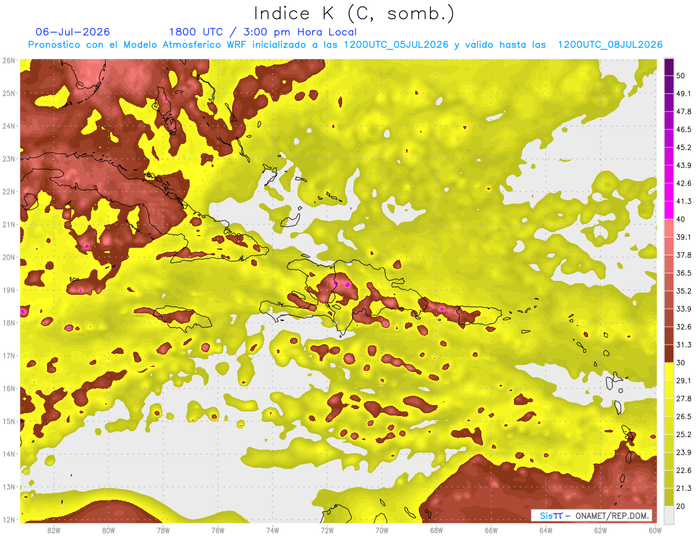696x538 pixels.
Task: Pick the bright yellow swatch between 29.1 and 30
Action: pyautogui.click(x=669, y=371)
